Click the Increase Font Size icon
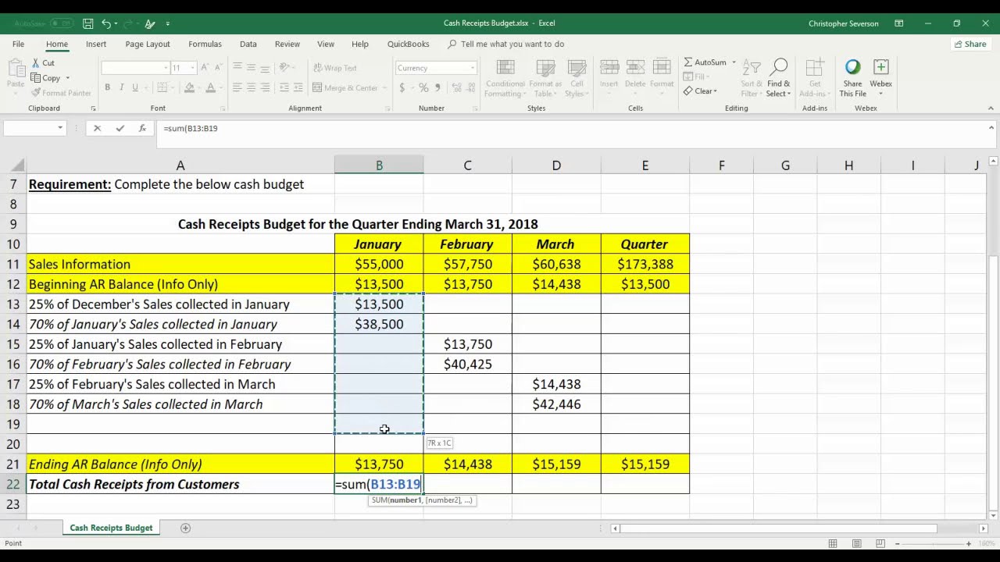The width and height of the screenshot is (1000, 562). tap(205, 68)
